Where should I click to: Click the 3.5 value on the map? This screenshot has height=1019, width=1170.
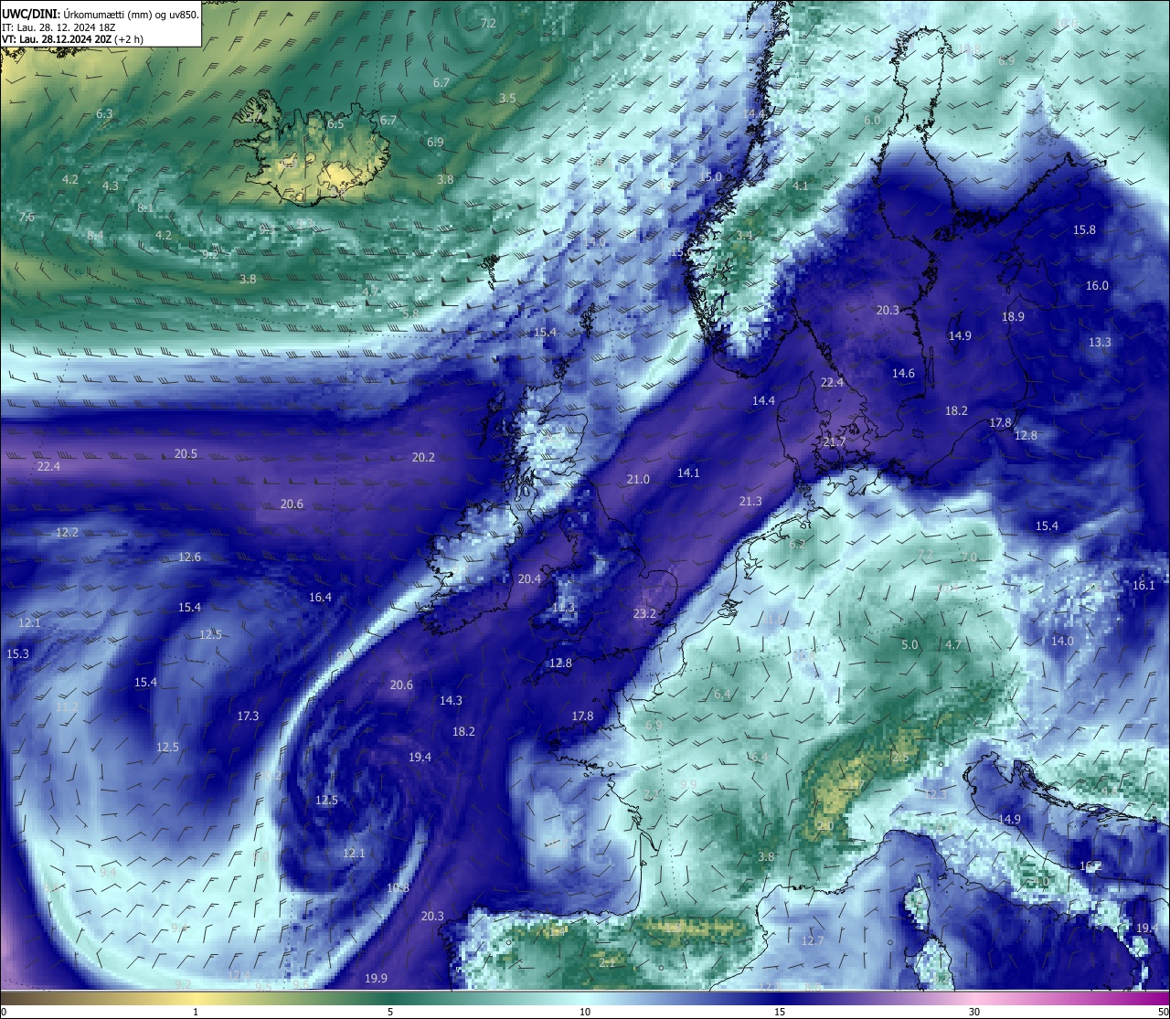tap(507, 98)
